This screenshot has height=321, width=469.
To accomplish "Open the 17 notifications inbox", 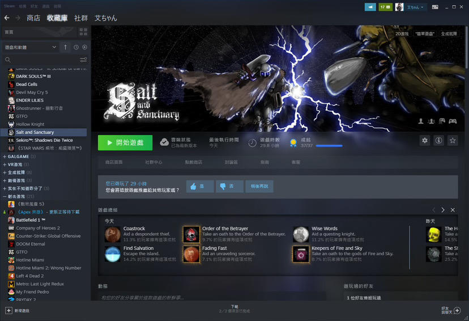I will click(x=386, y=7).
